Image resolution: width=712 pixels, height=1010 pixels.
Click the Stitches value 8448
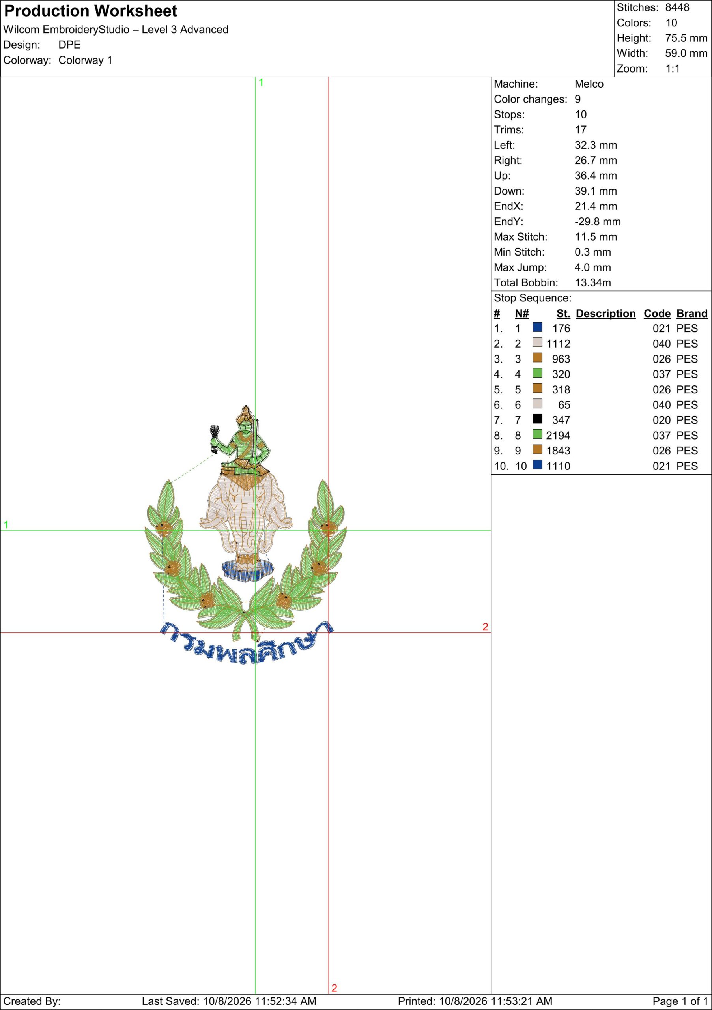point(677,7)
